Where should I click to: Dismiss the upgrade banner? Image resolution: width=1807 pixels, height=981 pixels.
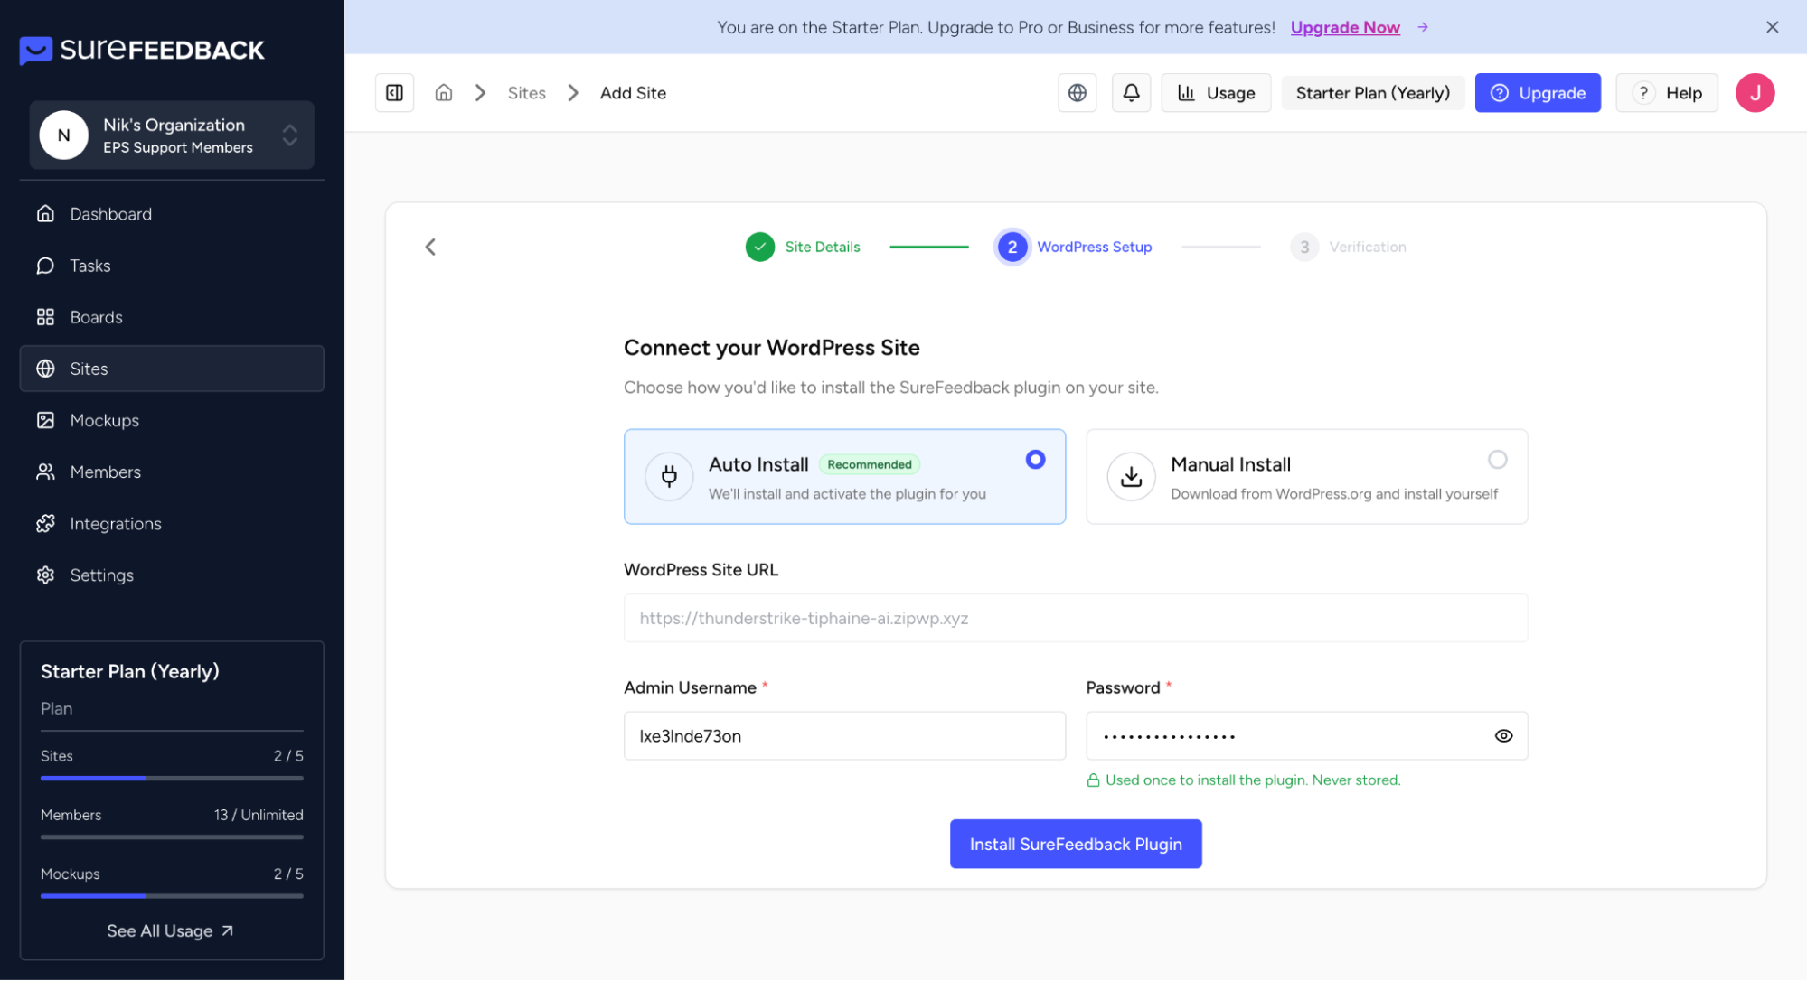(x=1772, y=27)
